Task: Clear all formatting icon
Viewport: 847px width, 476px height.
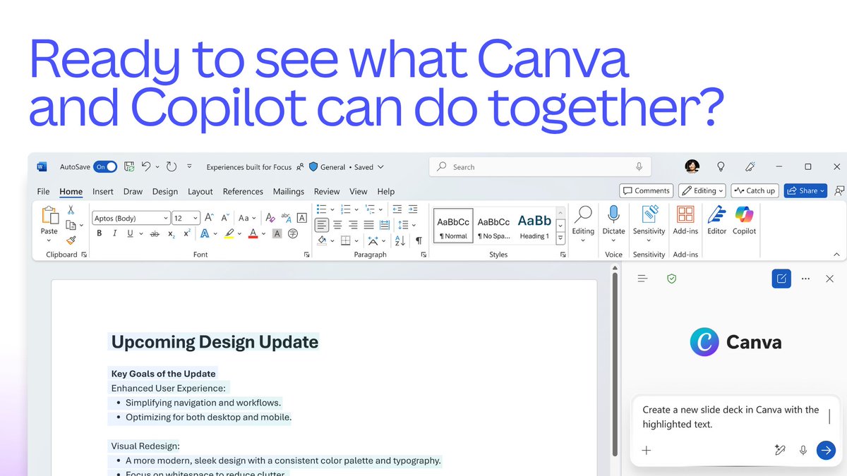Action: pos(270,218)
